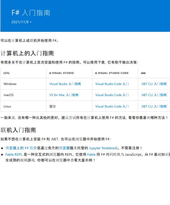Click the F# 入门指南 page title
The width and height of the screenshot is (170, 205).
(31, 13)
